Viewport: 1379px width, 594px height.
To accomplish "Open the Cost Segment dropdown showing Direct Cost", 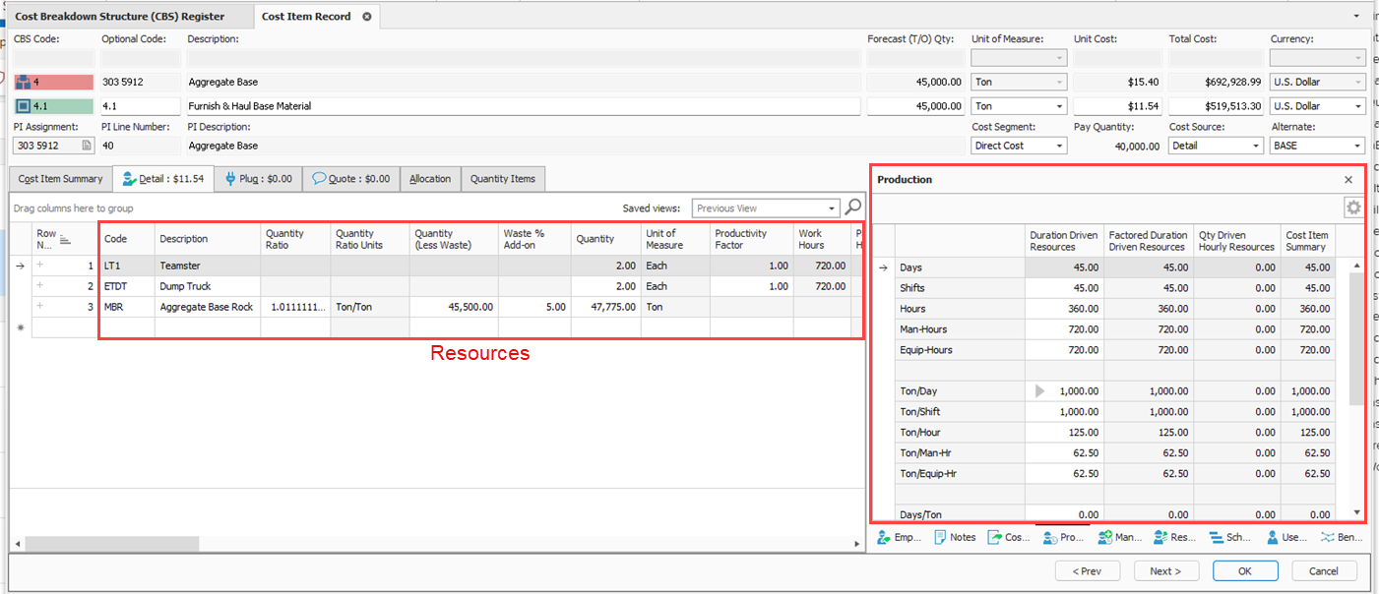I will tap(1059, 146).
